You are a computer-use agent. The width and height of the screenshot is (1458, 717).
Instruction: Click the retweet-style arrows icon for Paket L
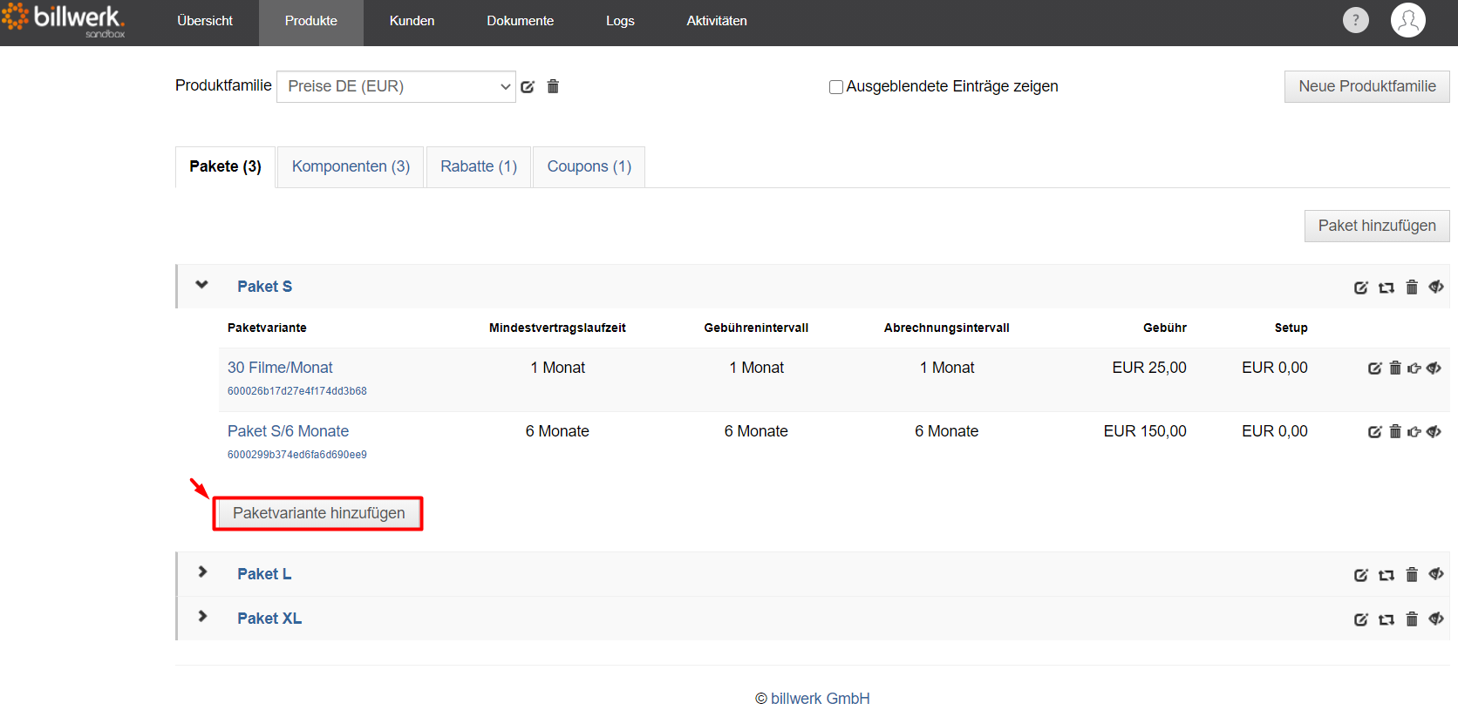point(1386,575)
